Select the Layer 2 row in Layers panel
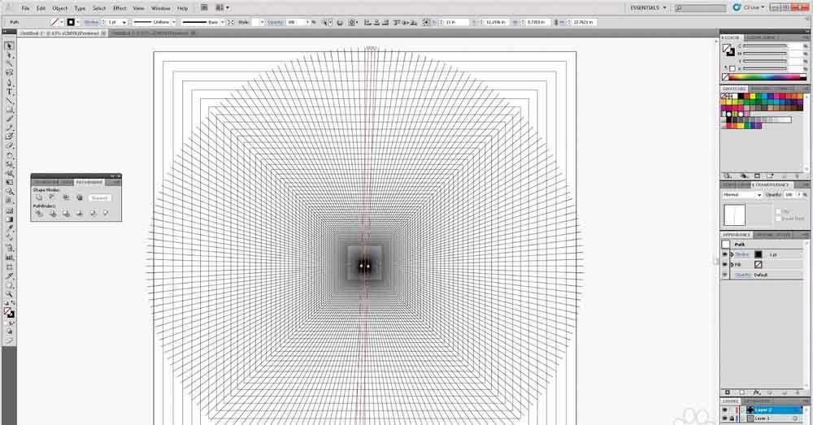813x425 pixels. (x=764, y=410)
